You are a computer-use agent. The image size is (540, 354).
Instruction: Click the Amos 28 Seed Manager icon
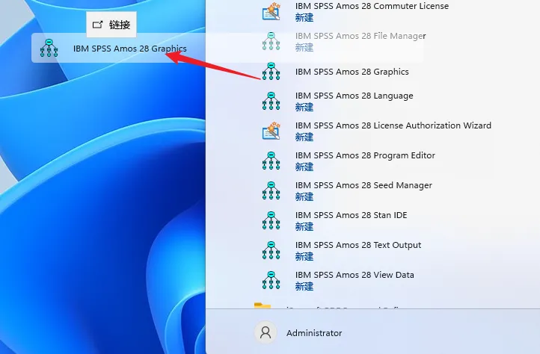pyautogui.click(x=271, y=190)
